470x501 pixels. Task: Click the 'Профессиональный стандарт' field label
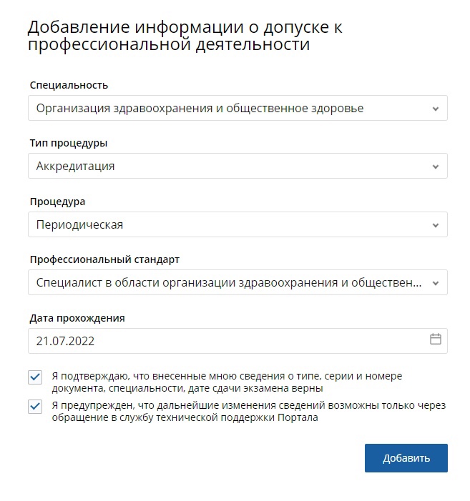104,259
